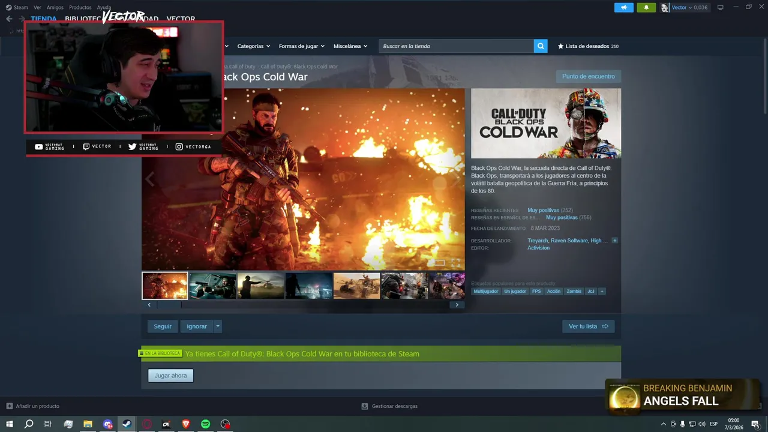The width and height of the screenshot is (768, 432).
Task: Open the recent Muy positivas reviews link
Action: tap(543, 211)
